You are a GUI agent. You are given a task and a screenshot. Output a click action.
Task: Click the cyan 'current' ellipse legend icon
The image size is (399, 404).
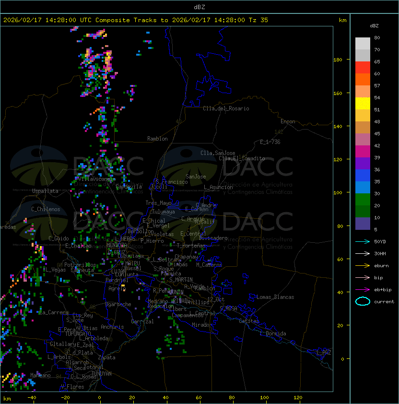[363, 301]
